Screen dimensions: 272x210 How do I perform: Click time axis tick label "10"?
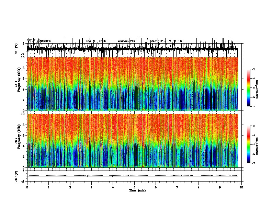(241, 187)
